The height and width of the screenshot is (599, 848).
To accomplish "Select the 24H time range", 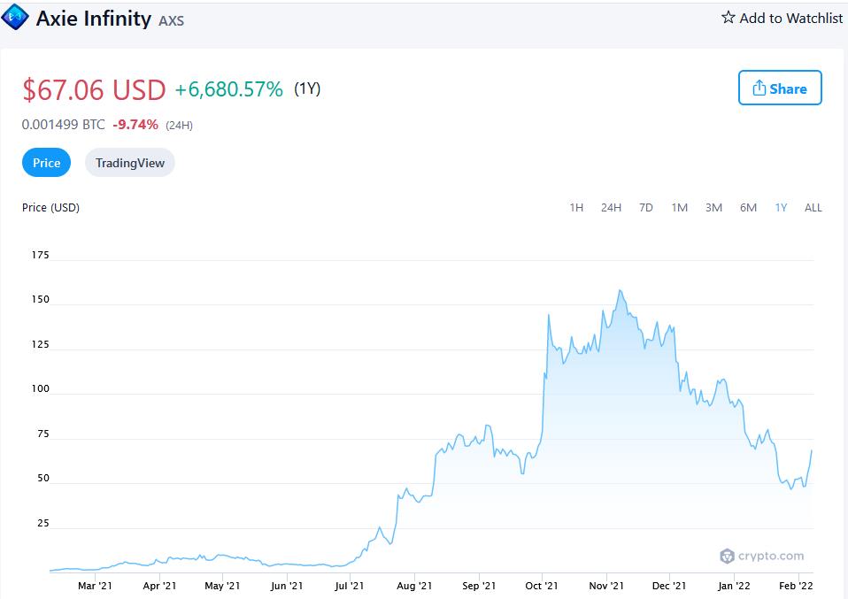I will 611,208.
